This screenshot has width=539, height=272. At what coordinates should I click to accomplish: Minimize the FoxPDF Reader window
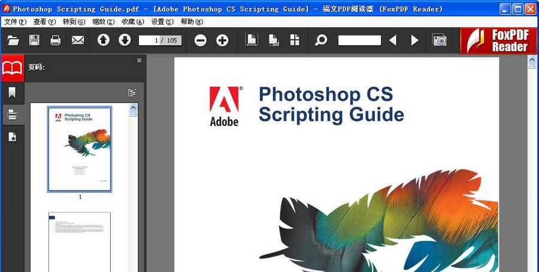(x=505, y=9)
